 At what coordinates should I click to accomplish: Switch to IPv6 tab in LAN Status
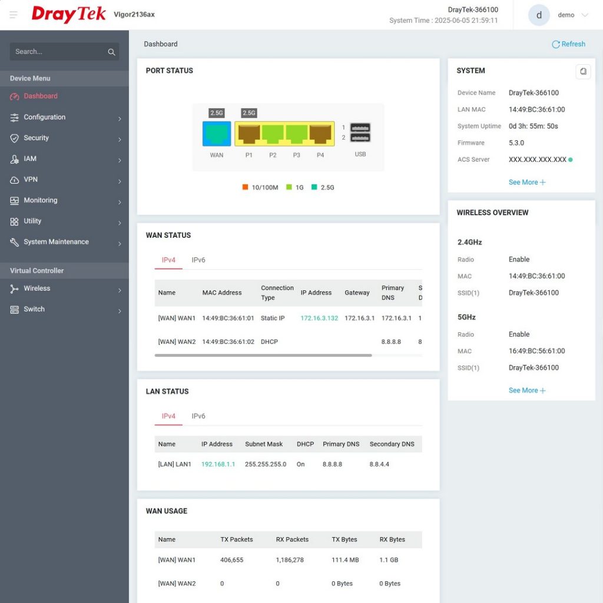(x=198, y=416)
